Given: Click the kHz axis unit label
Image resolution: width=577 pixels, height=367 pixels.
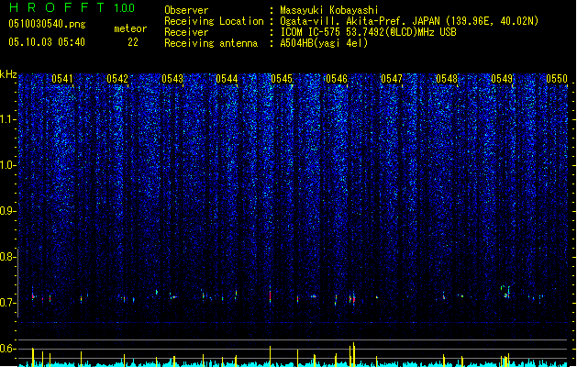Looking at the screenshot, I should click(x=8, y=74).
